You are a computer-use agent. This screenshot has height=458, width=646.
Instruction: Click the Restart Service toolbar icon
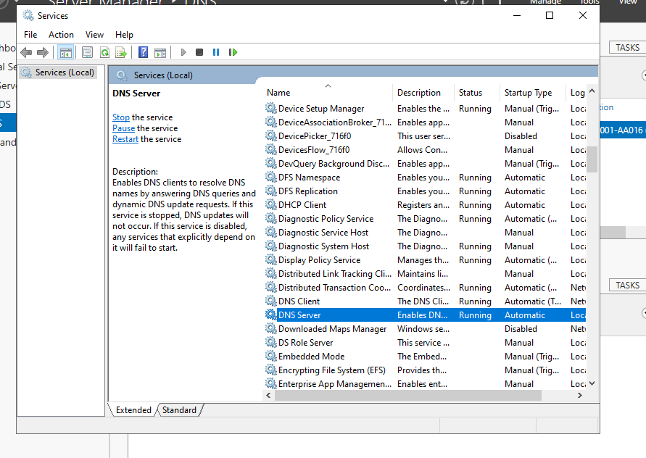(233, 52)
